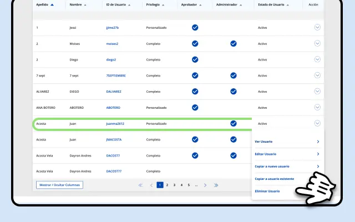This screenshot has width=355, height=222.
Task: Open action dropdown for Diego diego2 row
Action: pos(317,59)
